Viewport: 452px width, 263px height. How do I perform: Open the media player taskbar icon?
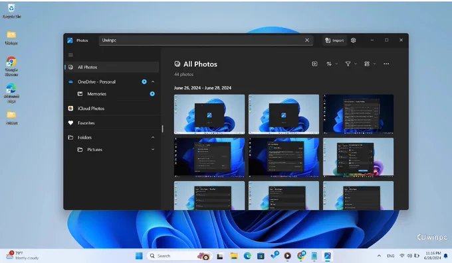click(287, 256)
